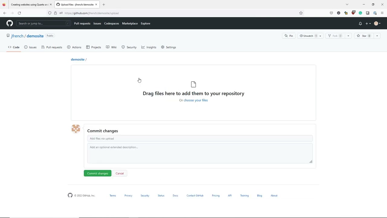Close the Upload files browser tab
The width and height of the screenshot is (387, 218).
point(96,5)
